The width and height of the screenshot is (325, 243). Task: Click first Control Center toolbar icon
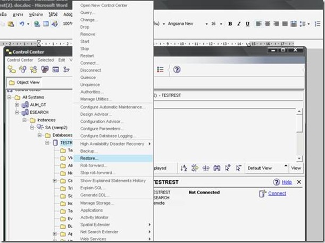[12, 70]
